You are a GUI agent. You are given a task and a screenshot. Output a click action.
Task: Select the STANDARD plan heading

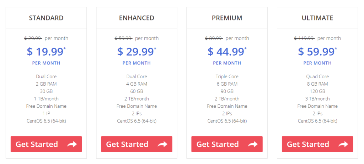click(46, 18)
